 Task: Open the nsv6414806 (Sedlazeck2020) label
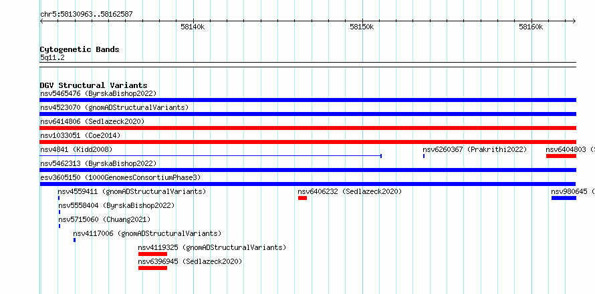(92, 121)
